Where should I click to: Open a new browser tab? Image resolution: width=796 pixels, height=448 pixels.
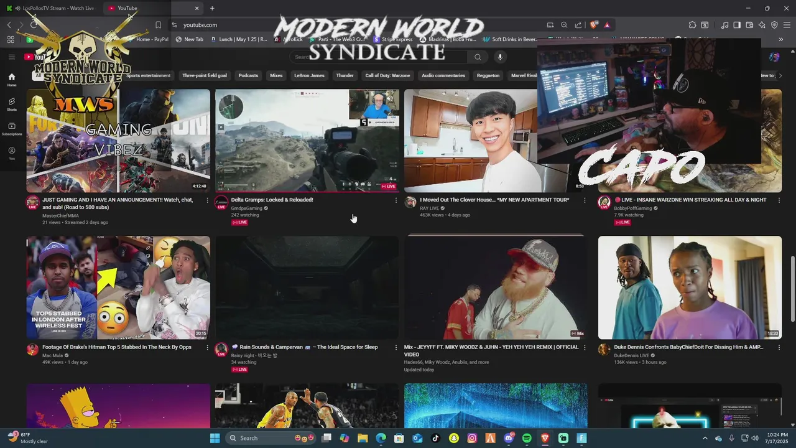click(212, 8)
